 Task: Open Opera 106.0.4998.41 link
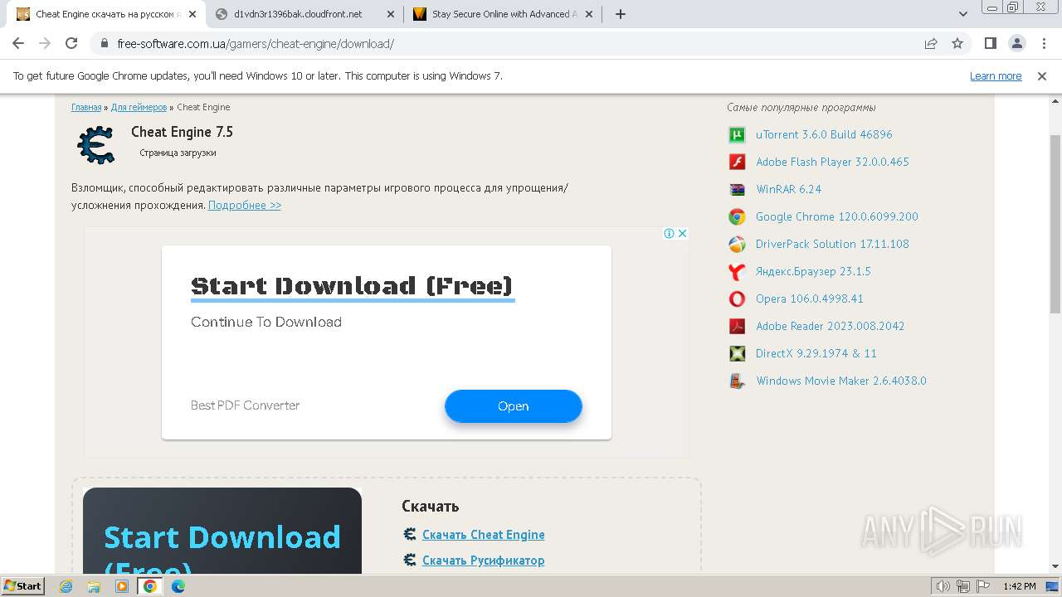pos(810,298)
